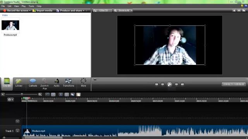The width and height of the screenshot is (248, 139).
Task: Click the Produce.mp4 filename in clip bin
Action: (x=10, y=35)
